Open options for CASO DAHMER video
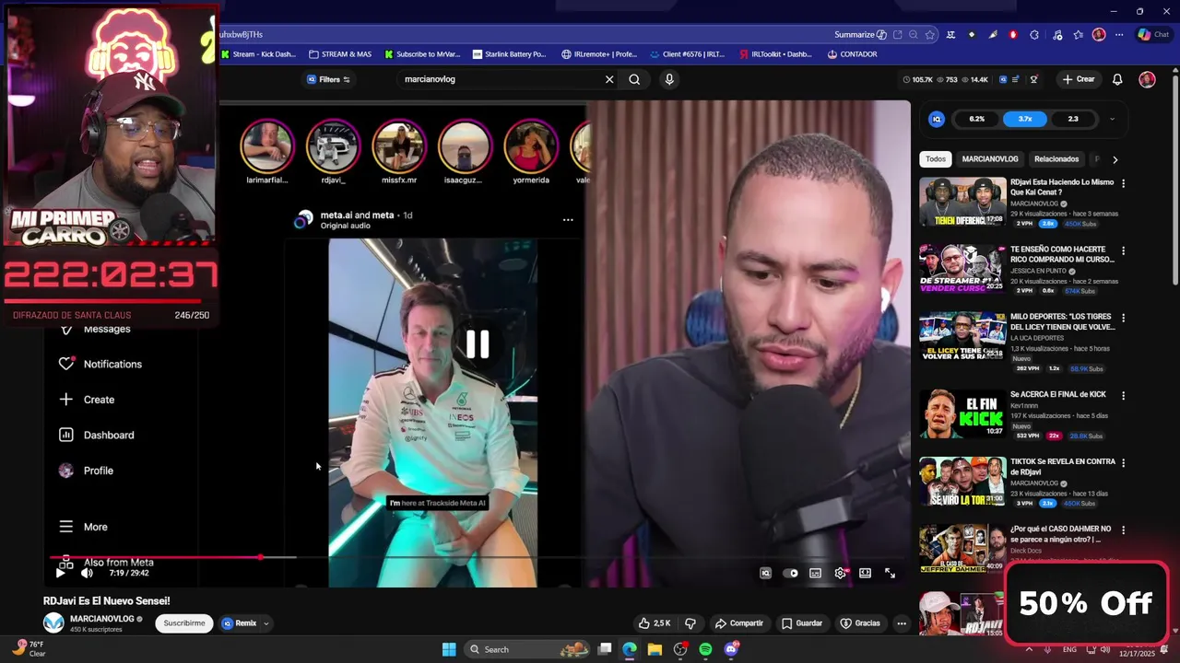 pos(1123,530)
